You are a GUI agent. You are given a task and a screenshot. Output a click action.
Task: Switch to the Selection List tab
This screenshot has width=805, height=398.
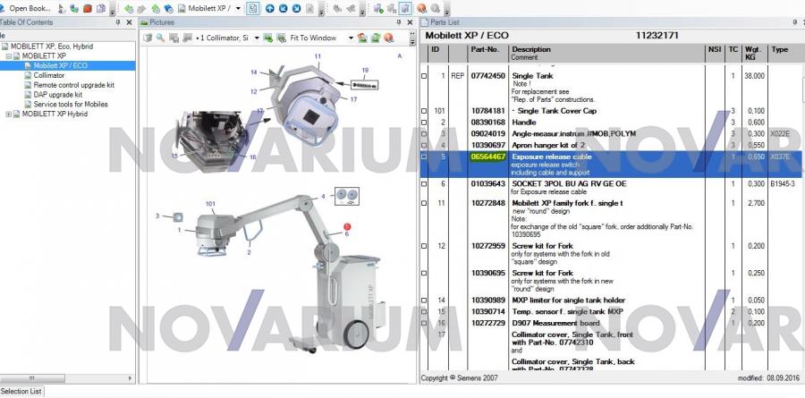(x=21, y=392)
